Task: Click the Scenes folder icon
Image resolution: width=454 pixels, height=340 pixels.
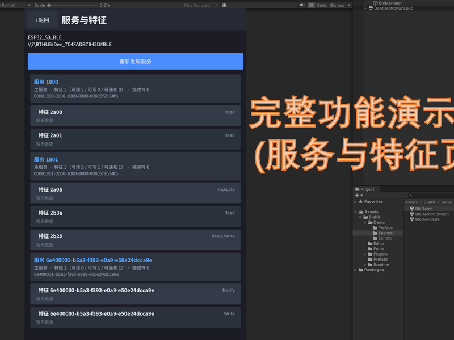Action: pos(375,233)
